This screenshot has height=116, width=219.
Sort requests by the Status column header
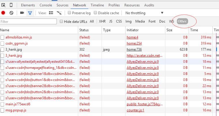coord(84,30)
